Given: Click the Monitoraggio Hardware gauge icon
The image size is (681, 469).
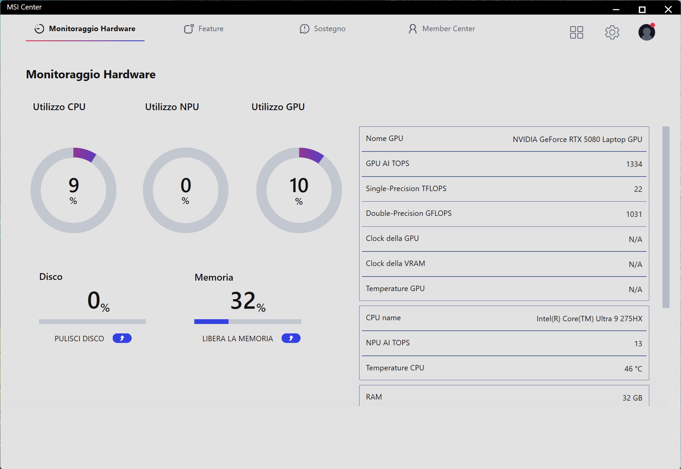Looking at the screenshot, I should [x=39, y=29].
